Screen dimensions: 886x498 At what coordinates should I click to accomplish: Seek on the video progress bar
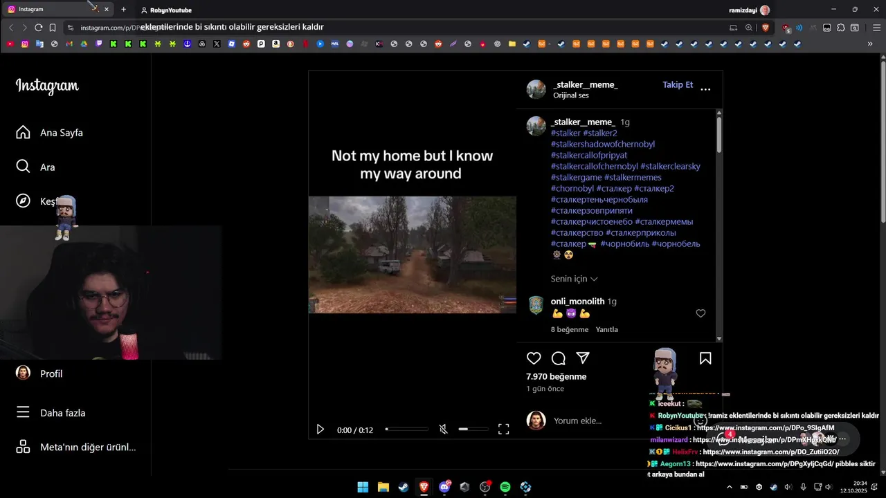click(x=407, y=430)
